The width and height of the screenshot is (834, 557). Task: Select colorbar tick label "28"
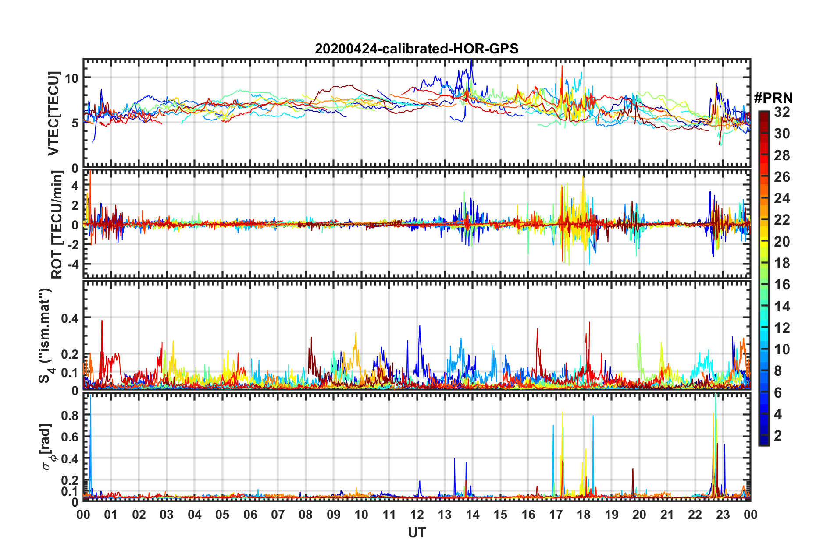[x=782, y=155]
